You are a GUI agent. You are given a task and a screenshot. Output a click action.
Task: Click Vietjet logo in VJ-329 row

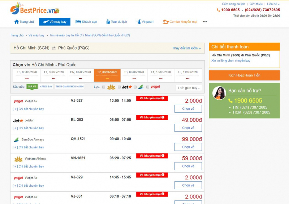[x=18, y=178]
